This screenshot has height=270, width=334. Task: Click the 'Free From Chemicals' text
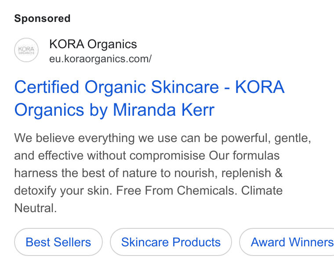(x=177, y=190)
